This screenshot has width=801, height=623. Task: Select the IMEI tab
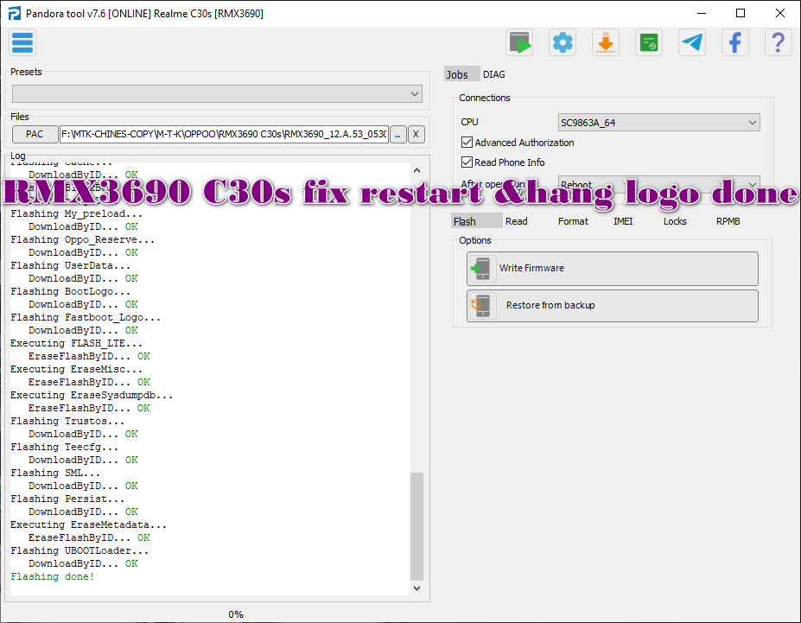click(x=623, y=221)
